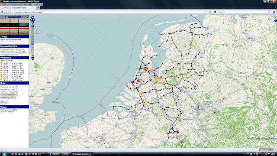Screen dimensions: 277x156
Task: Click the bookmark star icon in address bar
Action: click(205, 12)
